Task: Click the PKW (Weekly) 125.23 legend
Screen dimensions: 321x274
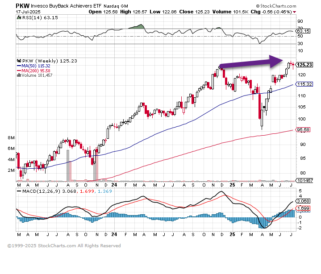Action: 50,61
